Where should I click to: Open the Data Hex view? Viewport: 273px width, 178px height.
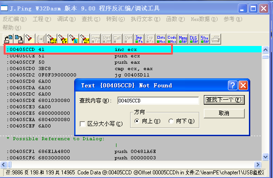(x=161, y=39)
